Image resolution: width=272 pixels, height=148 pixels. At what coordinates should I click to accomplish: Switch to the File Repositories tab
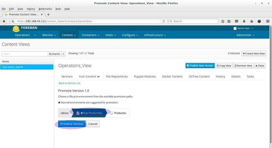pos(117,77)
